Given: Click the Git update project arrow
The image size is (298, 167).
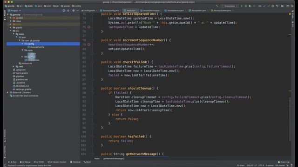Looking at the screenshot, I should [264, 6].
